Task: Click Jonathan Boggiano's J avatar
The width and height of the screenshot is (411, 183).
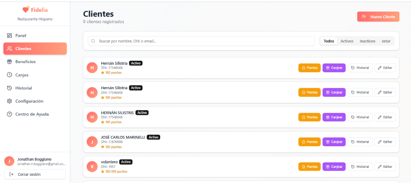Action: click(x=9, y=161)
